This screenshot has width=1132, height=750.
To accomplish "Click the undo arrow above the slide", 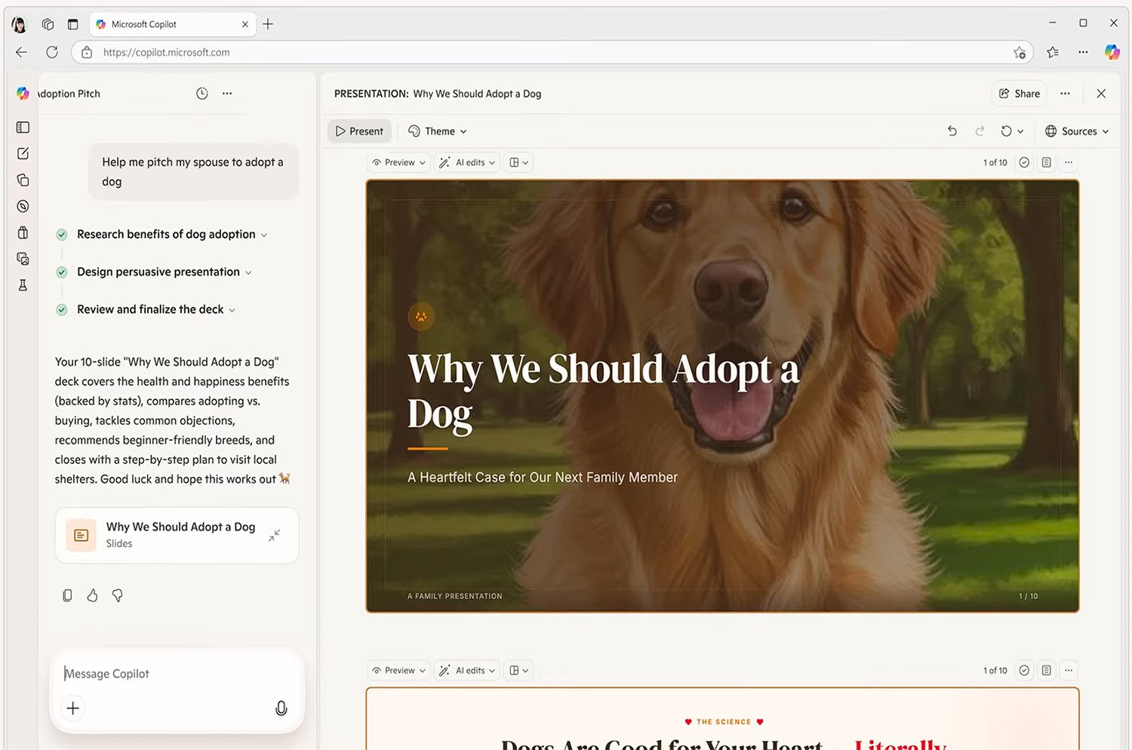I will [952, 131].
